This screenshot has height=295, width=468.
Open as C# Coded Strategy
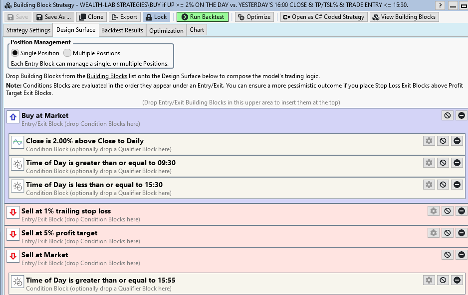pos(323,17)
